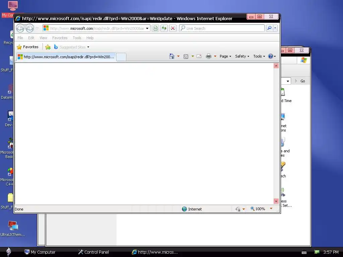The height and width of the screenshot is (257, 343).
Task: Expand the address bar autocomplete dropdown
Action: pyautogui.click(x=147, y=28)
